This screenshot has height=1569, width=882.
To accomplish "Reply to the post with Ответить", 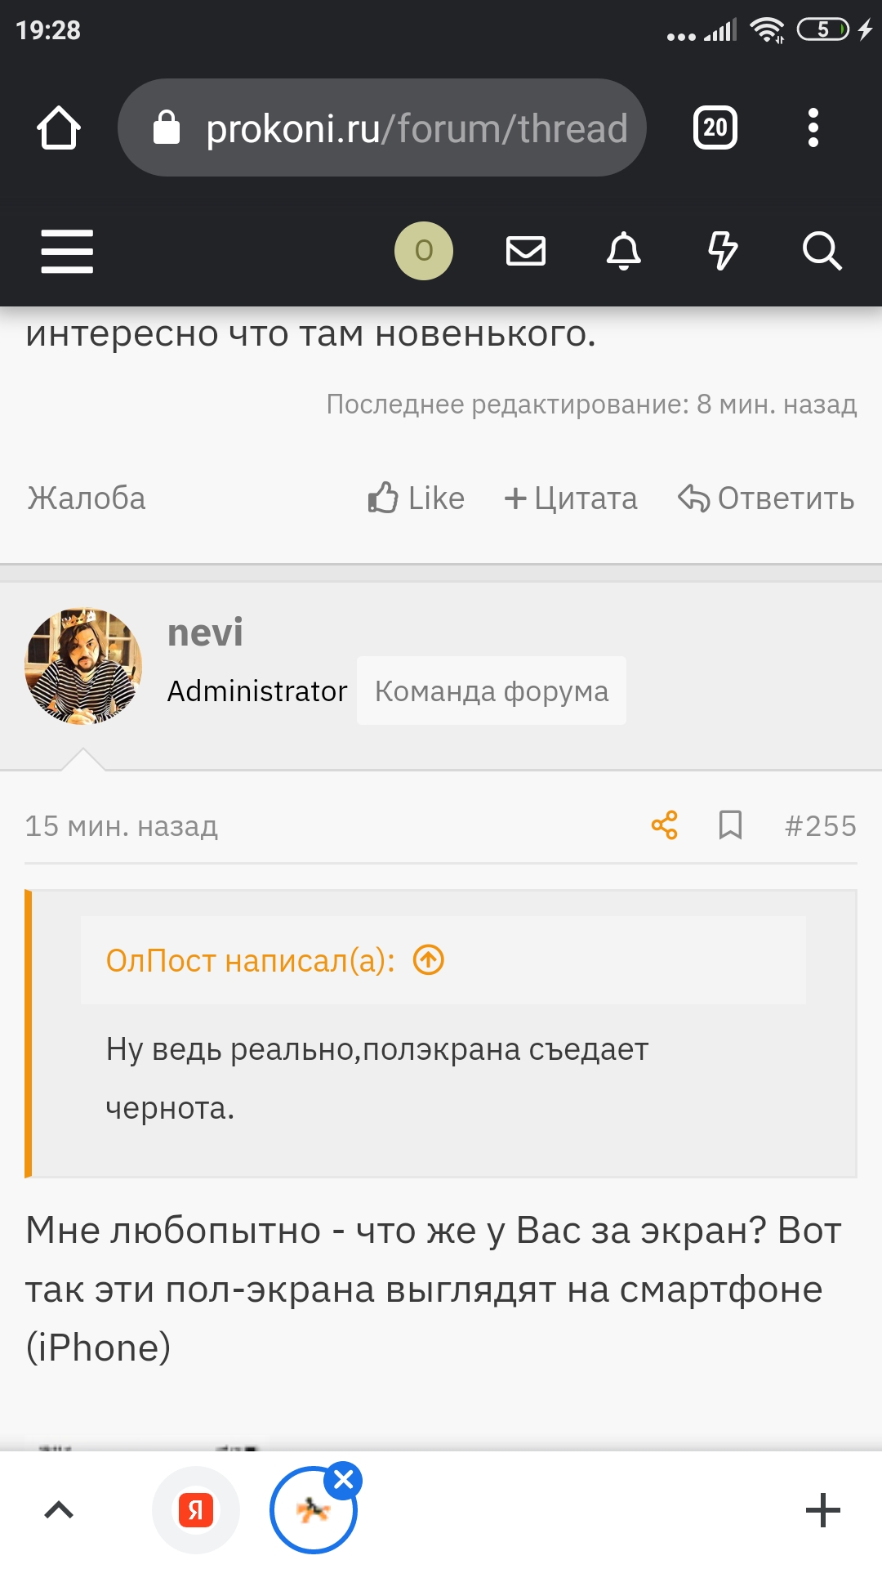I will tap(767, 498).
